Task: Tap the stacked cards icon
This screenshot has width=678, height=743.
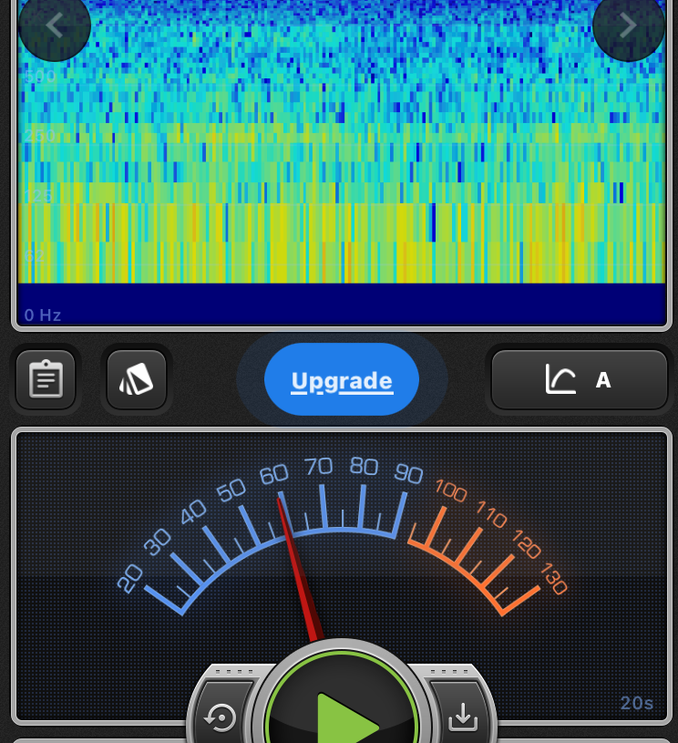Action: click(137, 379)
